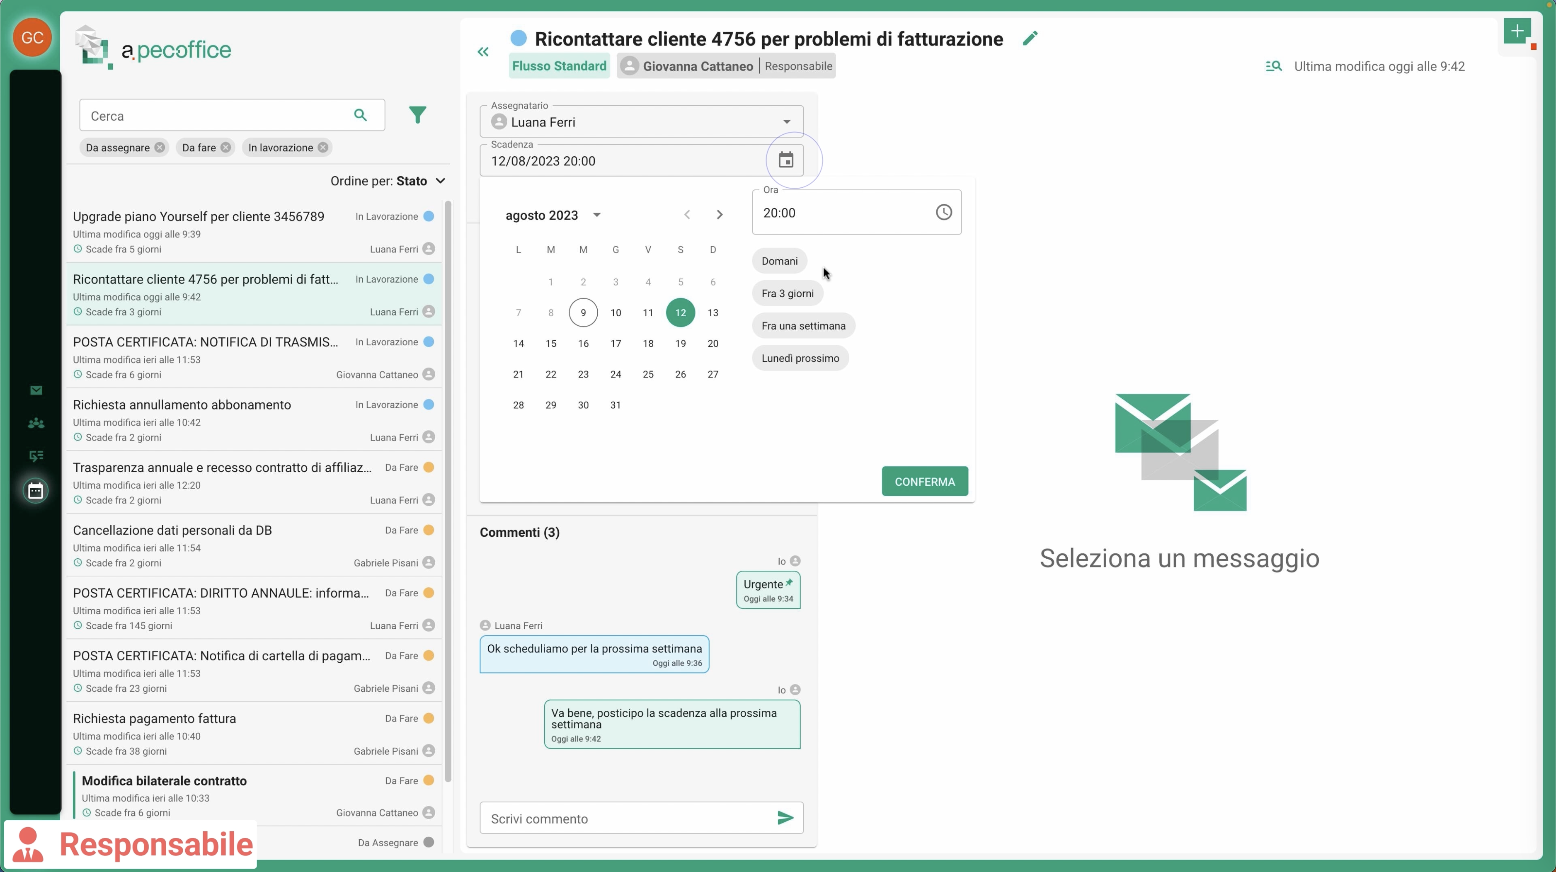The height and width of the screenshot is (872, 1556).
Task: Select the 'Fra 3 giorni' chip
Action: coord(787,293)
